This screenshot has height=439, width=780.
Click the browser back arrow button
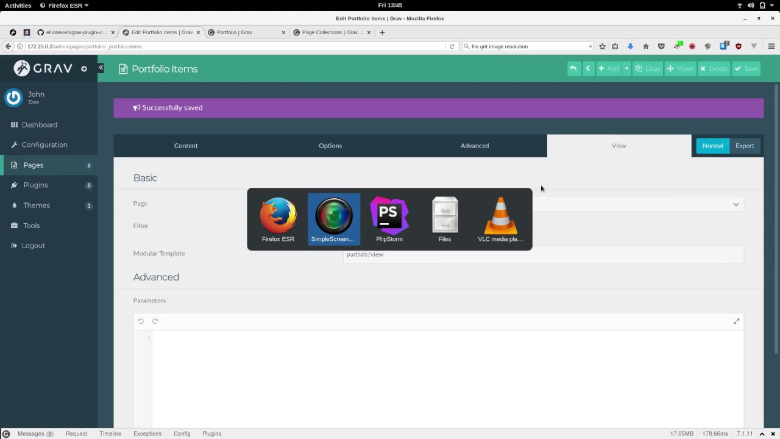8,46
